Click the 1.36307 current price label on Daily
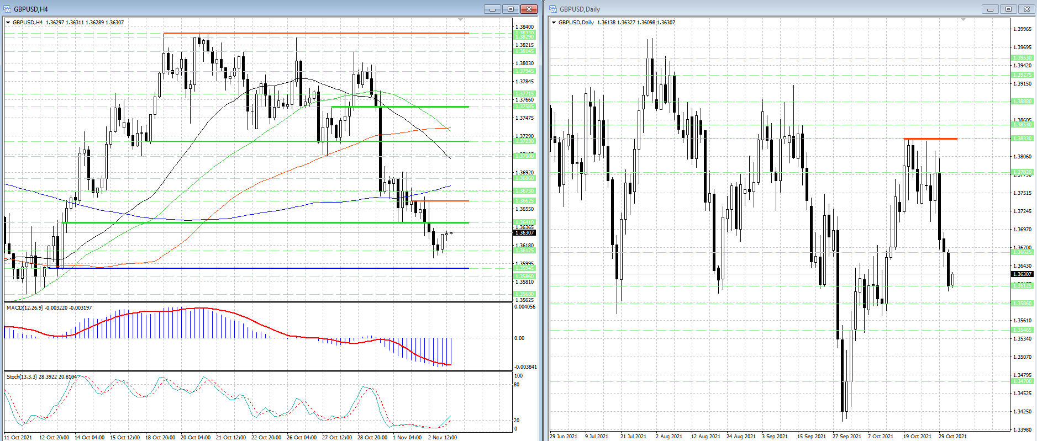 (1022, 274)
